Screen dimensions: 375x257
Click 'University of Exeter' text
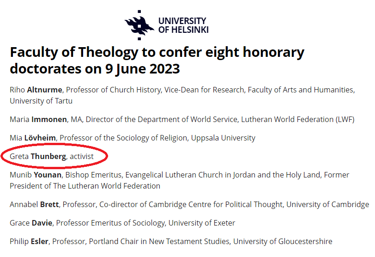(x=202, y=223)
